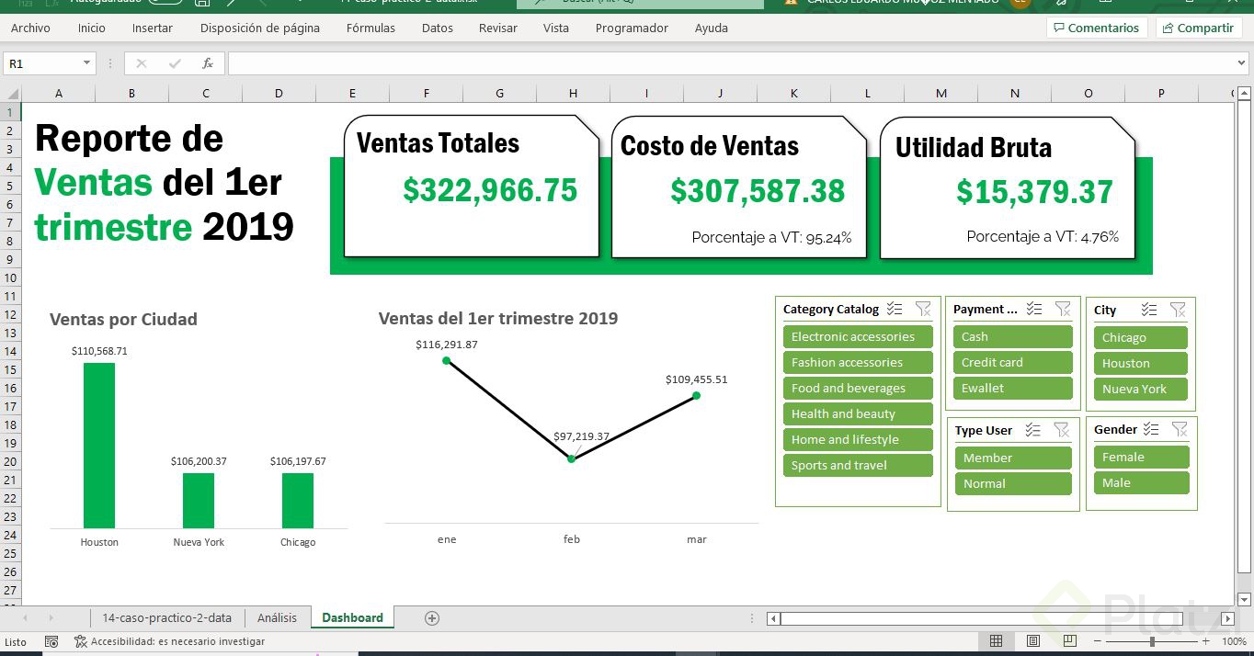Filter by Home and lifestyle
The height and width of the screenshot is (656, 1254).
pyautogui.click(x=858, y=440)
